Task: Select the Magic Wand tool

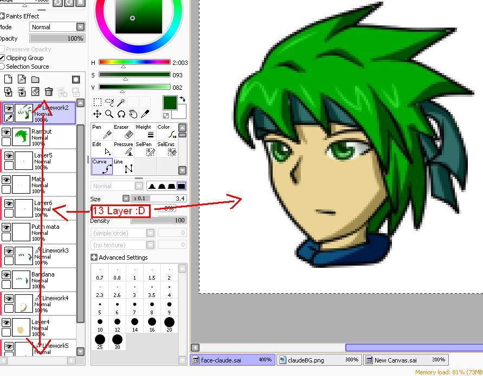Action: click(121, 102)
